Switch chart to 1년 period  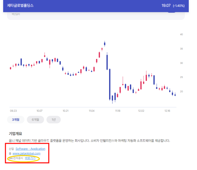[54, 120]
